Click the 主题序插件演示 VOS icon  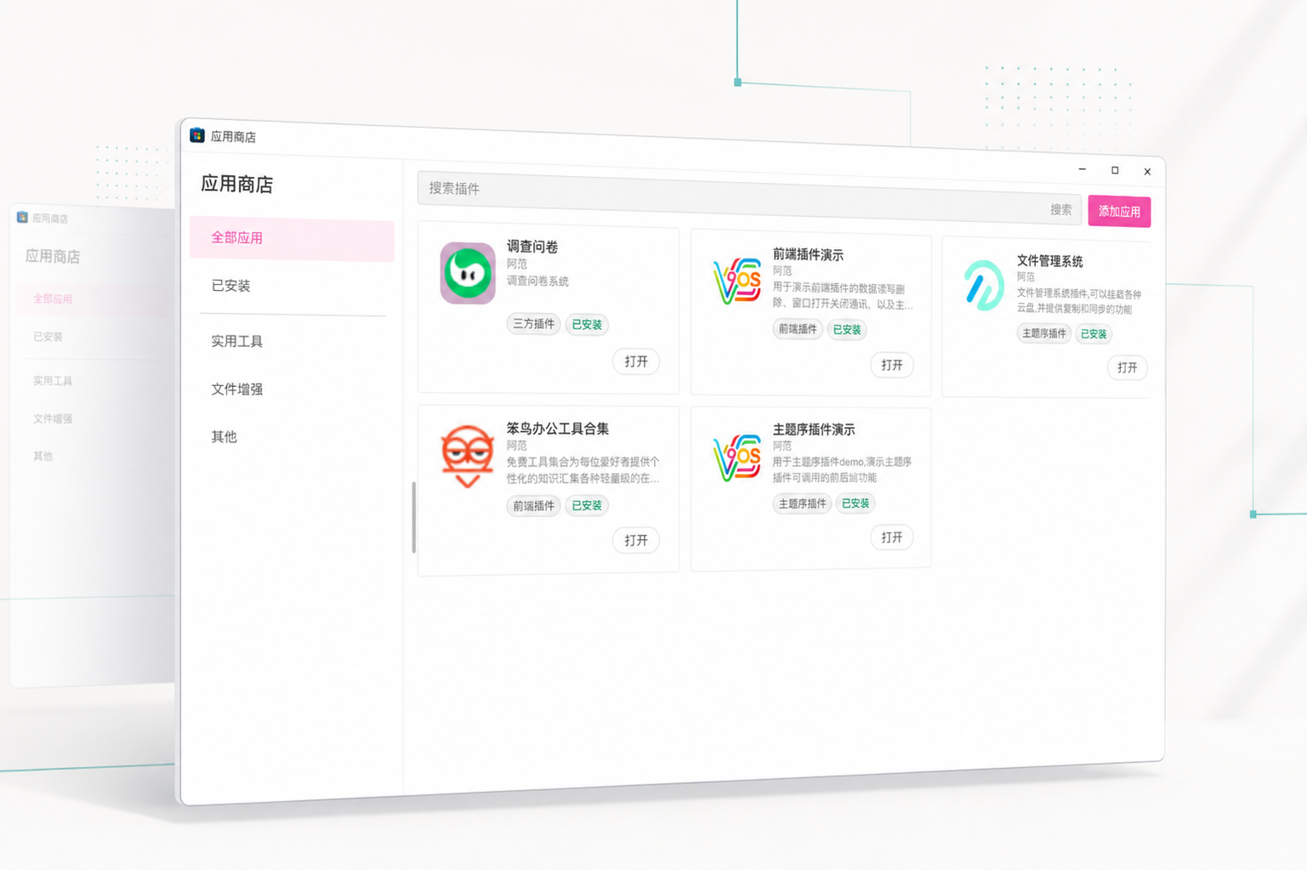pyautogui.click(x=737, y=458)
